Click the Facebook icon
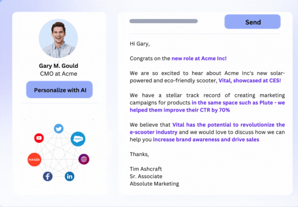298x207 pixels. tap(48, 176)
